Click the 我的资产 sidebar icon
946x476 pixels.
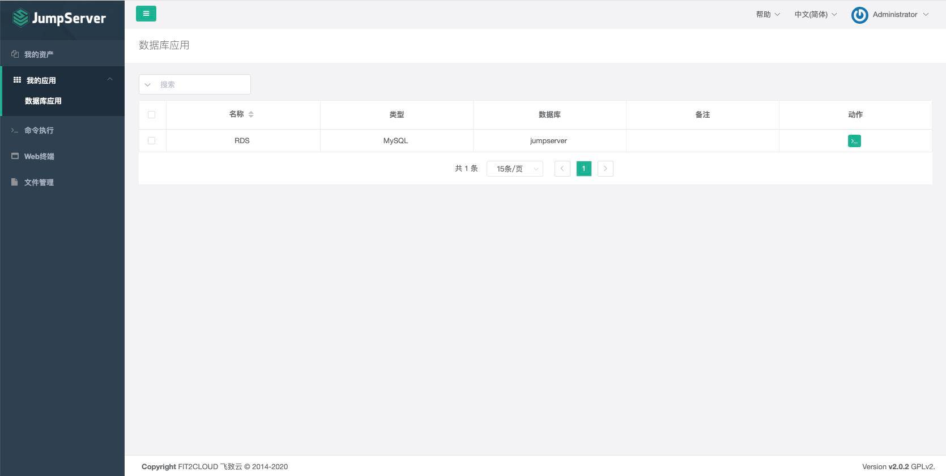pyautogui.click(x=15, y=54)
